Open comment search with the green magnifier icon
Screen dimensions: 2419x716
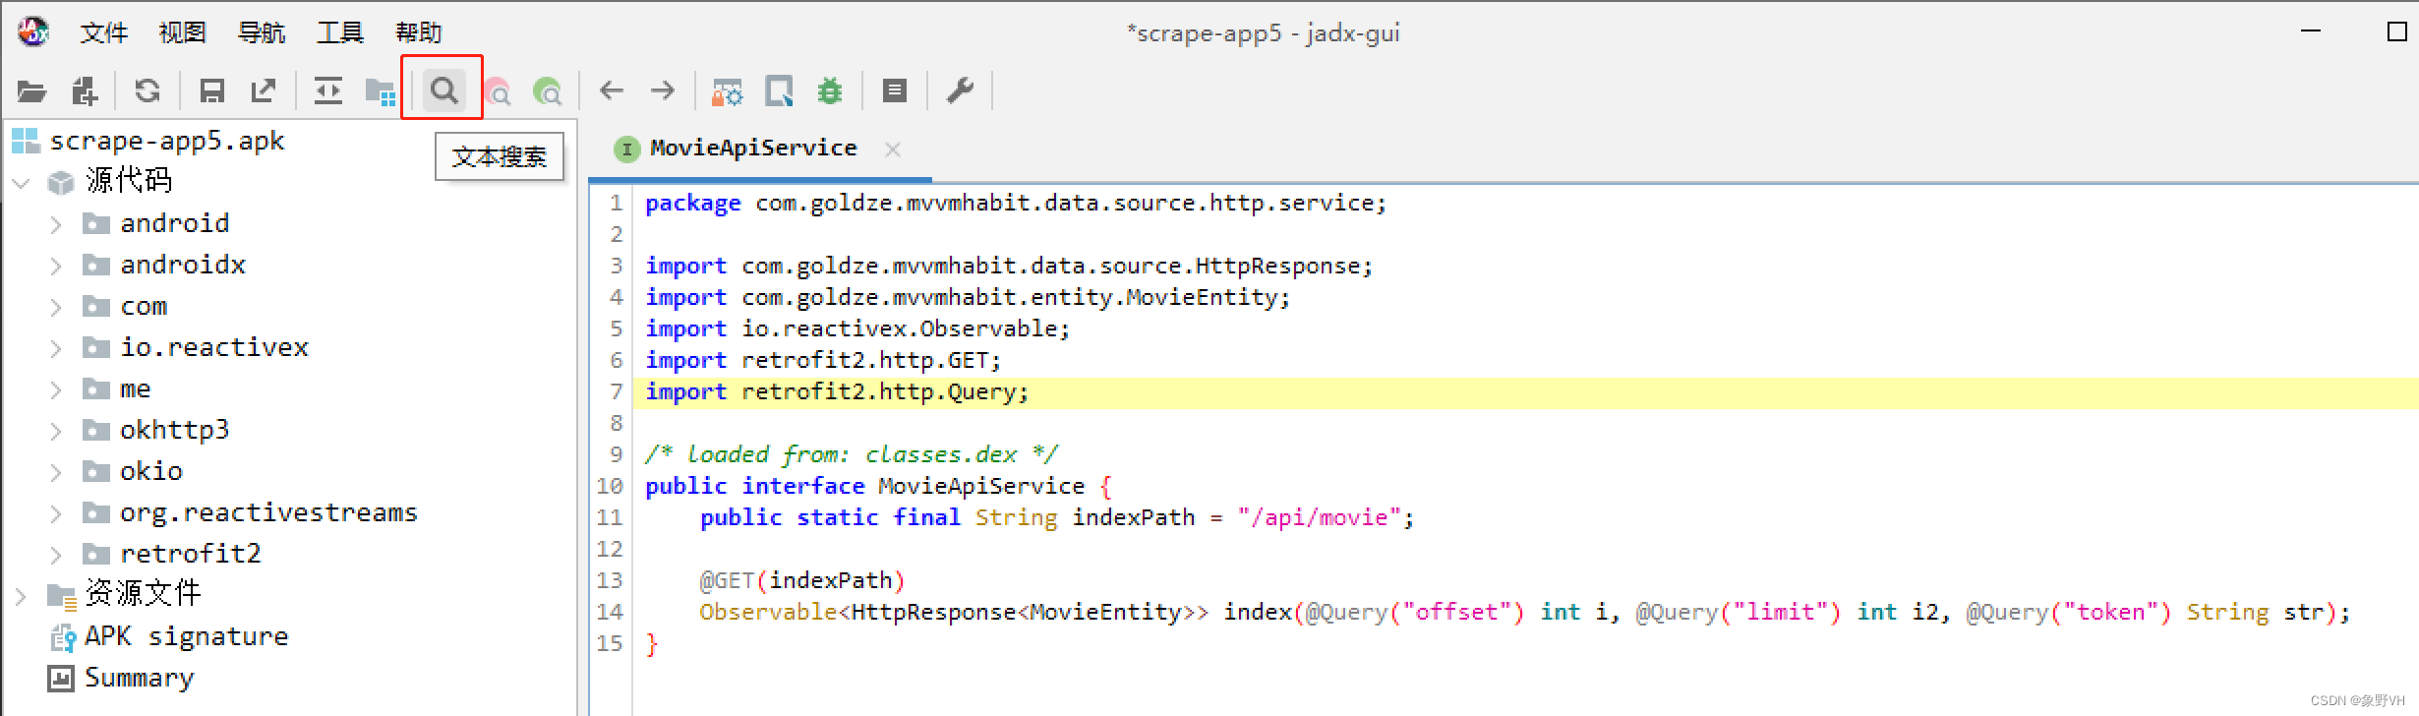click(547, 92)
